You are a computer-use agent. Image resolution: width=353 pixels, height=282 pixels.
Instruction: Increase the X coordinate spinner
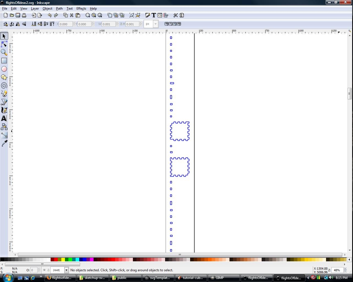(74, 23)
